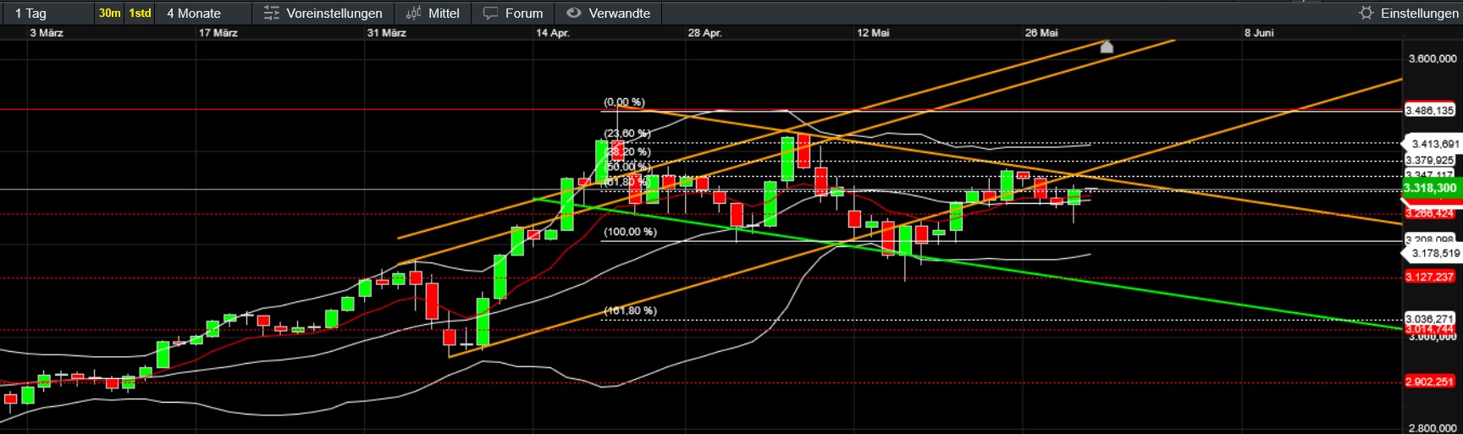Click the 3.600,000 axis price label
This screenshot has height=434, width=1463.
coord(1433,58)
